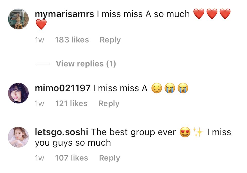
Task: Open letsgo.soshi profile picture
Action: click(x=18, y=137)
